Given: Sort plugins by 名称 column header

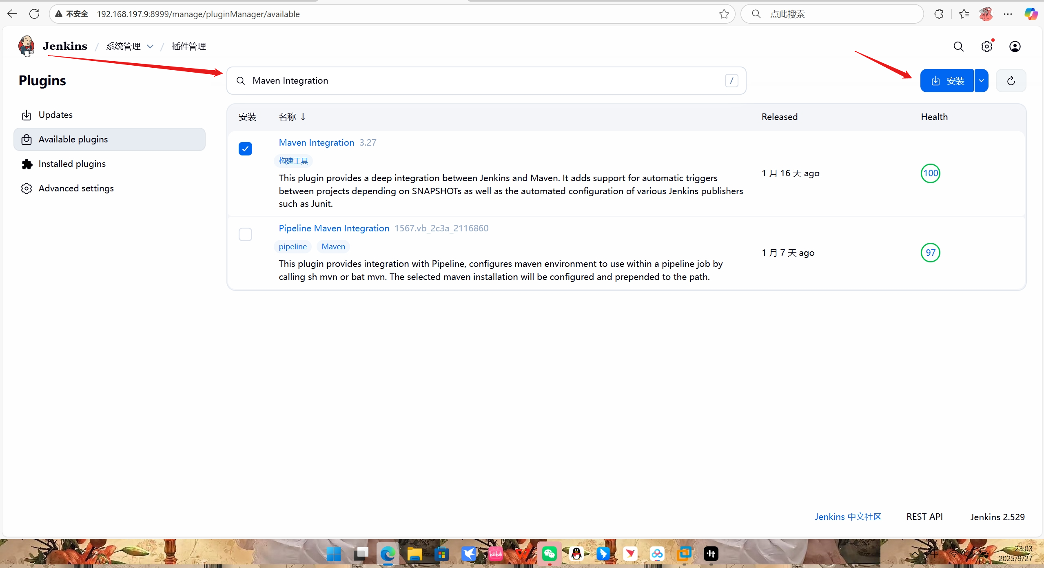Looking at the screenshot, I should (292, 117).
